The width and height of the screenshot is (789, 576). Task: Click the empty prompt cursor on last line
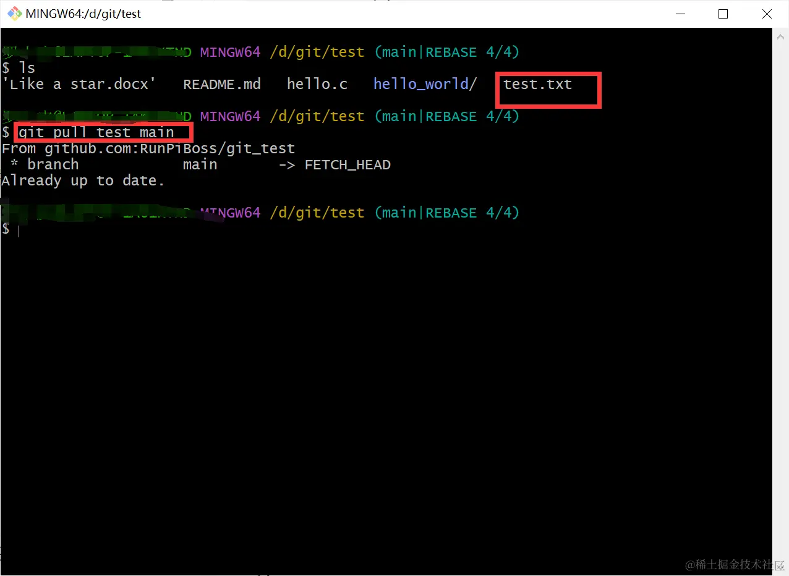coord(19,230)
